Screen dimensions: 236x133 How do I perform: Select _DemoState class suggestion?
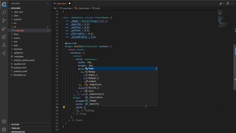(121, 85)
